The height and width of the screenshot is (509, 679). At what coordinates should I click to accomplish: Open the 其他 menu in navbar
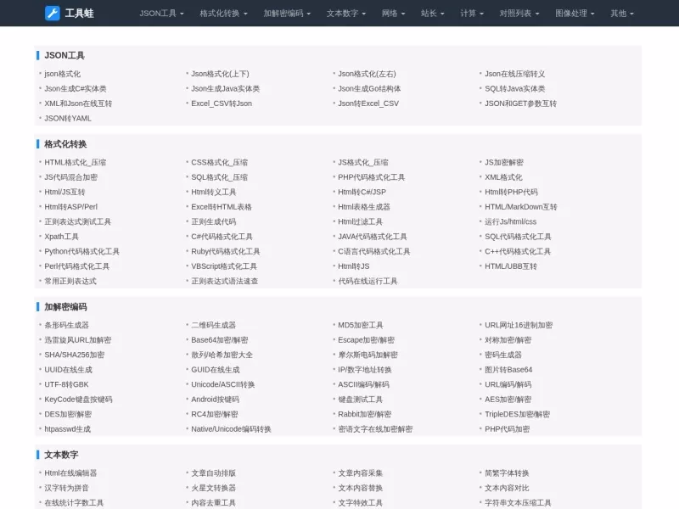click(x=622, y=14)
